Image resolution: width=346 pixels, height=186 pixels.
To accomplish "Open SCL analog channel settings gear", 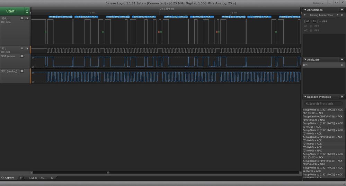I will coord(22,71).
